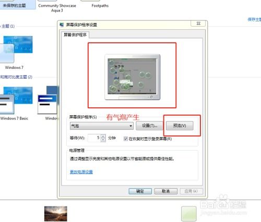Decrease wait minutes with down arrow
The height and width of the screenshot is (222, 261).
point(103,140)
